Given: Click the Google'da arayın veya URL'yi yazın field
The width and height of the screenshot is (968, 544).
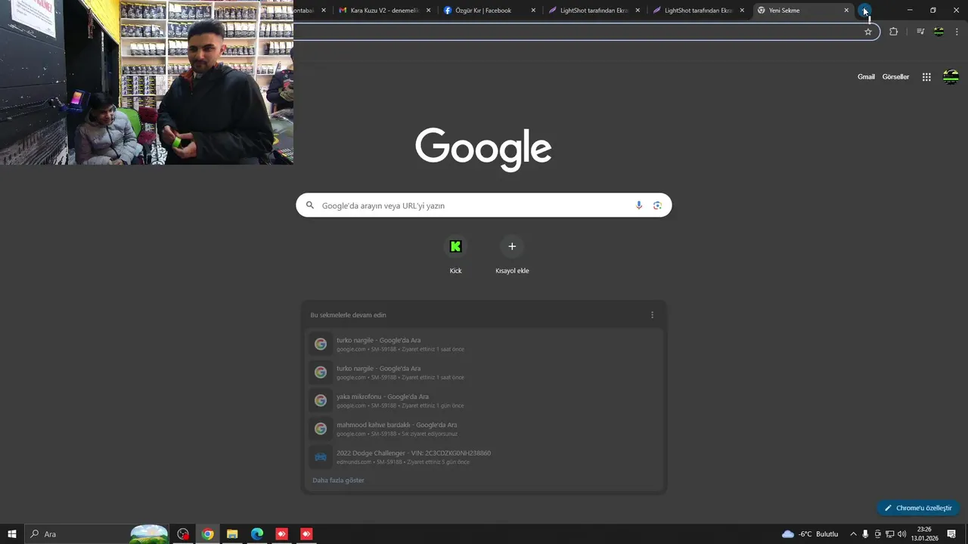Looking at the screenshot, I should tap(484, 206).
